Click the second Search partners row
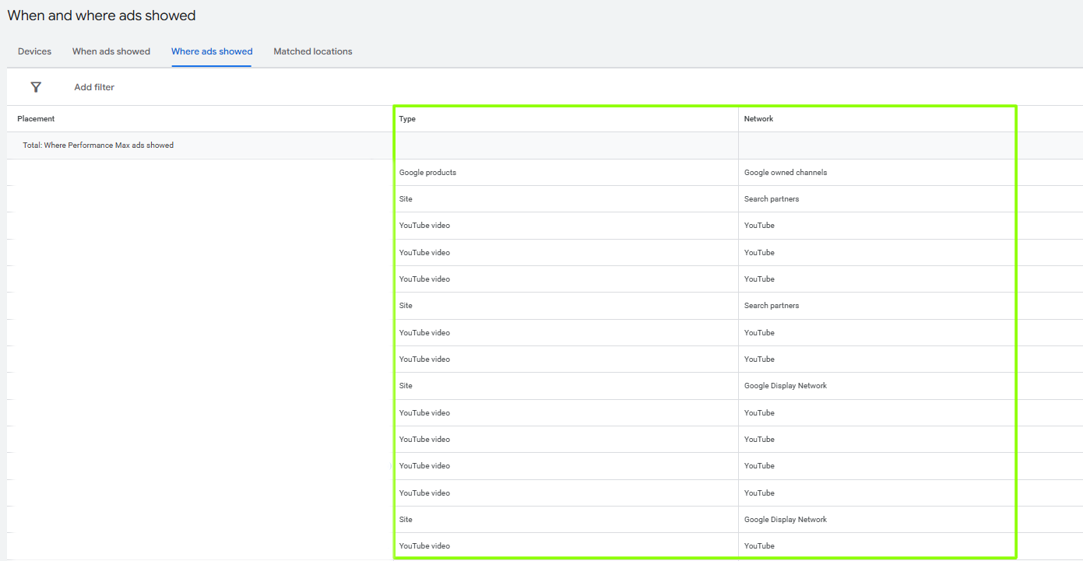The height and width of the screenshot is (561, 1083). 772,305
